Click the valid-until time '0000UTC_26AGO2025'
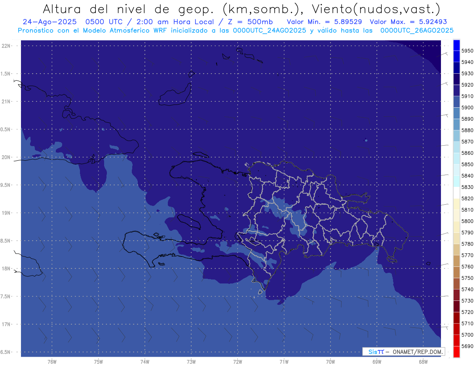Image resolution: width=475 pixels, height=367 pixels. coord(417,30)
